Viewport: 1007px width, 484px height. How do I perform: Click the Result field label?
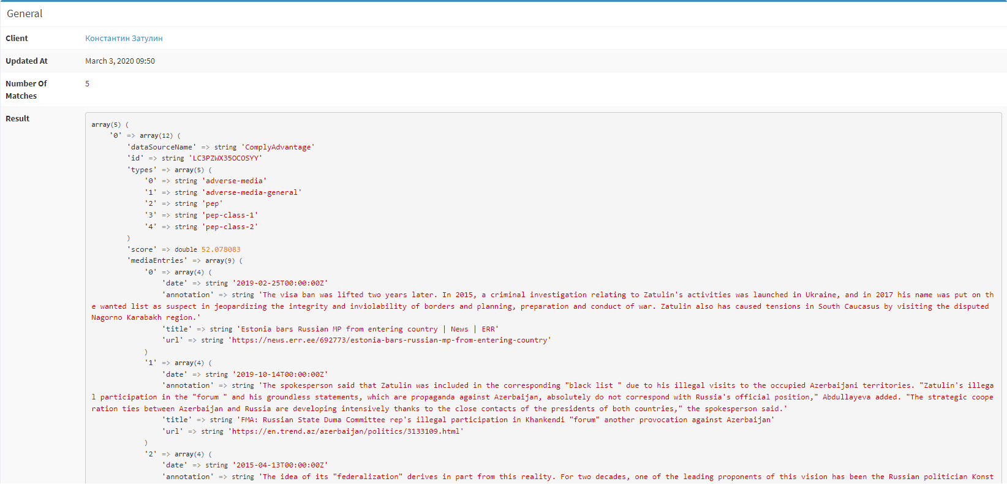pyautogui.click(x=18, y=119)
